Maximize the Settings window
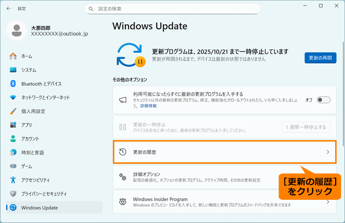345x223 pixels. [321, 6]
